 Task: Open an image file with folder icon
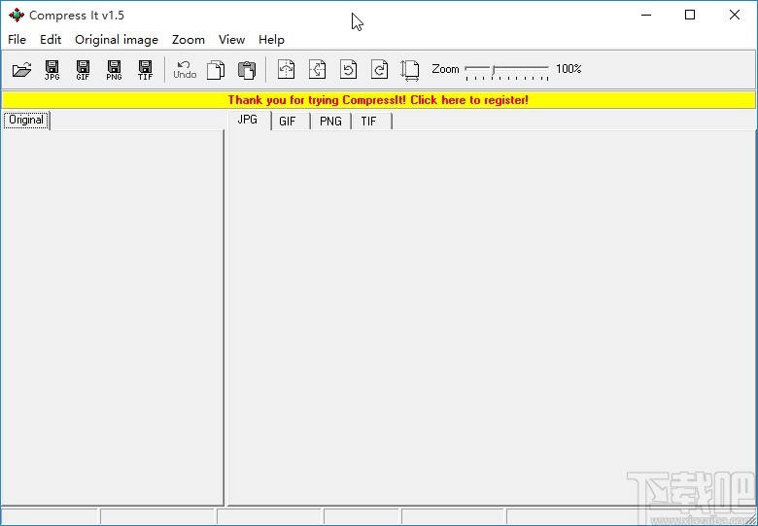coord(21,70)
